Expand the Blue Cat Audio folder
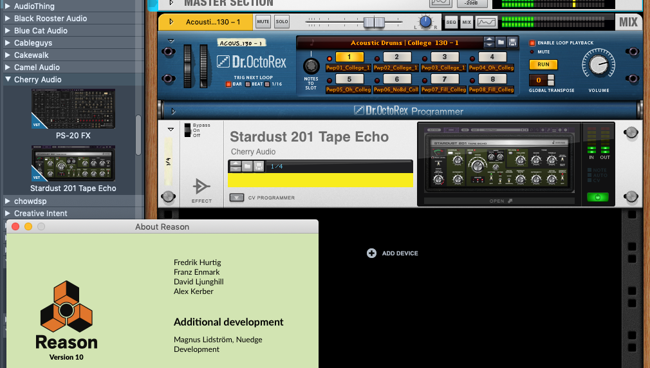This screenshot has width=650, height=368. [8, 31]
